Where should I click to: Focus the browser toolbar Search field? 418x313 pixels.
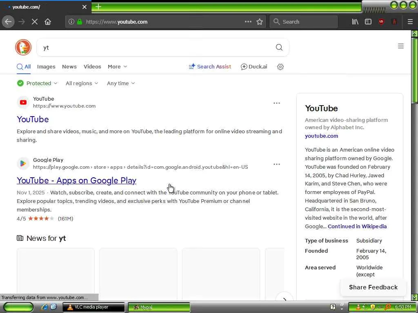pos(304,22)
